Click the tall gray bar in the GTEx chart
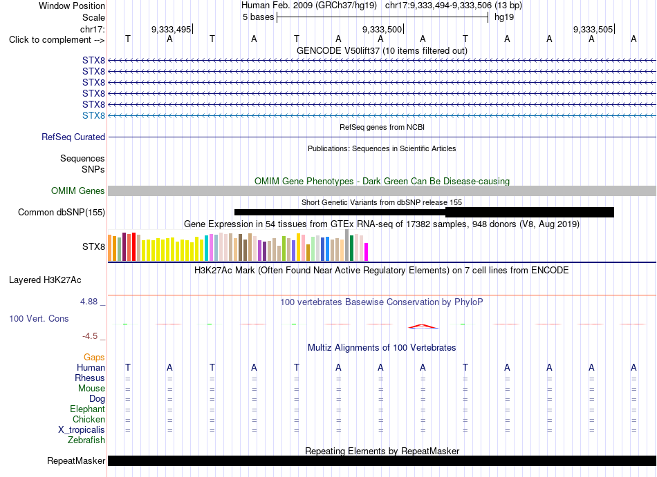657x477 pixels. (347, 245)
